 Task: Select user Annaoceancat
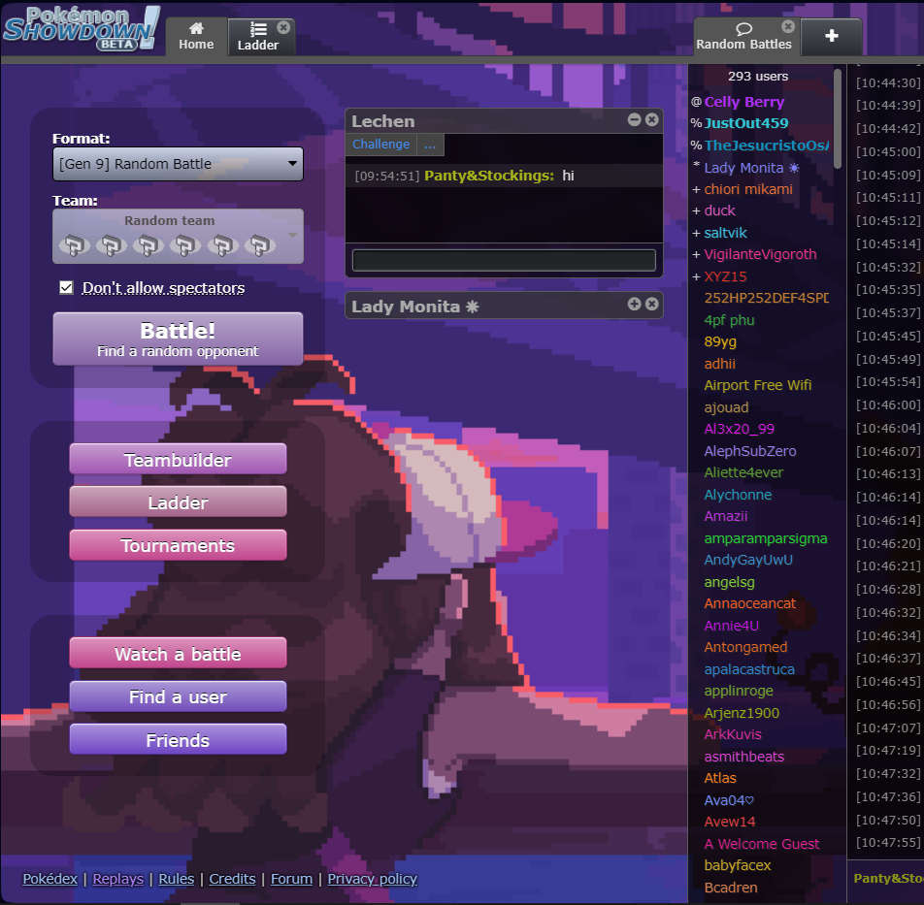click(x=749, y=603)
